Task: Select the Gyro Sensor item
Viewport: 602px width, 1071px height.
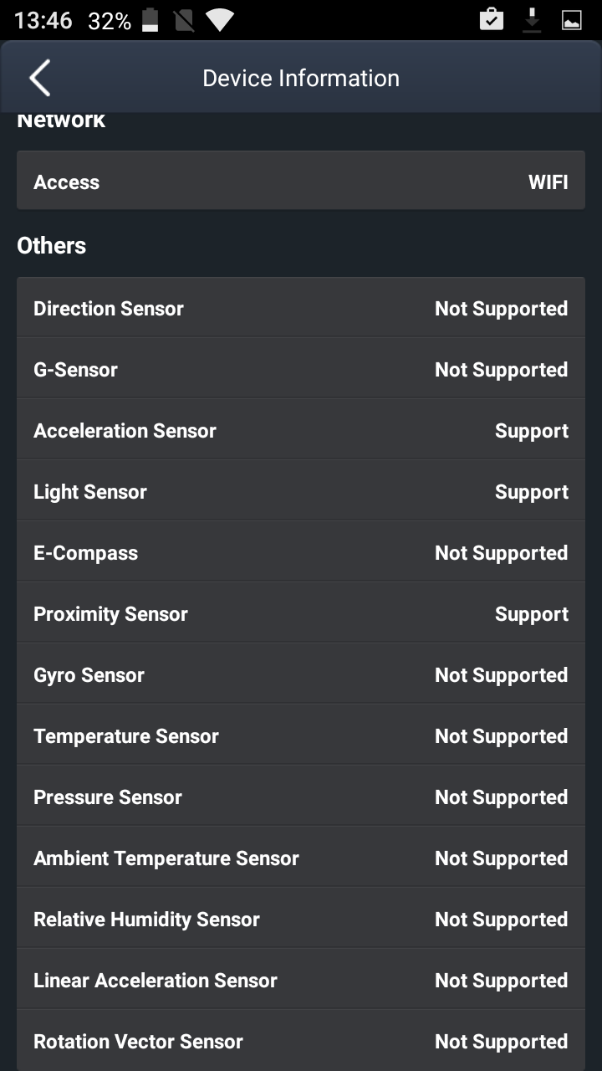Action: click(x=301, y=674)
